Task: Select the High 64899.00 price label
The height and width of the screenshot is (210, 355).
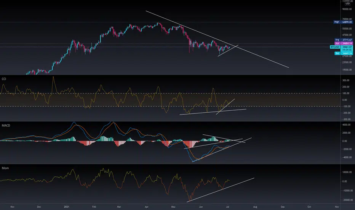Action: 343,22
